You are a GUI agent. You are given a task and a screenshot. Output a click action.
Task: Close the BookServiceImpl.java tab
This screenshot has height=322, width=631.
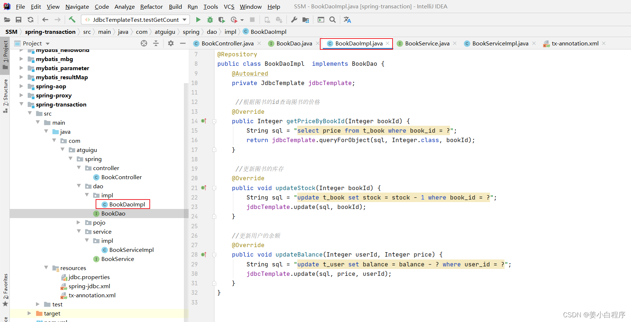coord(534,43)
